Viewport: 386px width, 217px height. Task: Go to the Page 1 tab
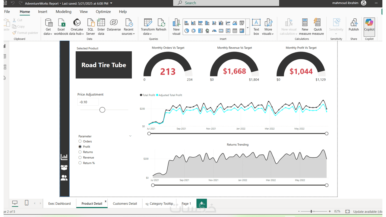(186, 203)
